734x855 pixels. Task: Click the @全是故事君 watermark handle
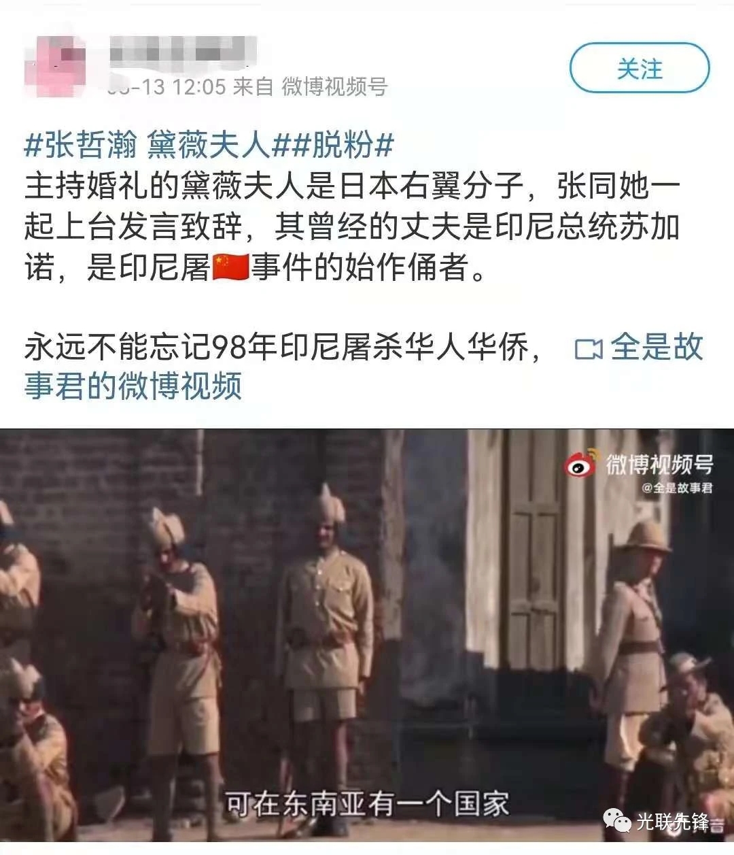click(x=677, y=488)
